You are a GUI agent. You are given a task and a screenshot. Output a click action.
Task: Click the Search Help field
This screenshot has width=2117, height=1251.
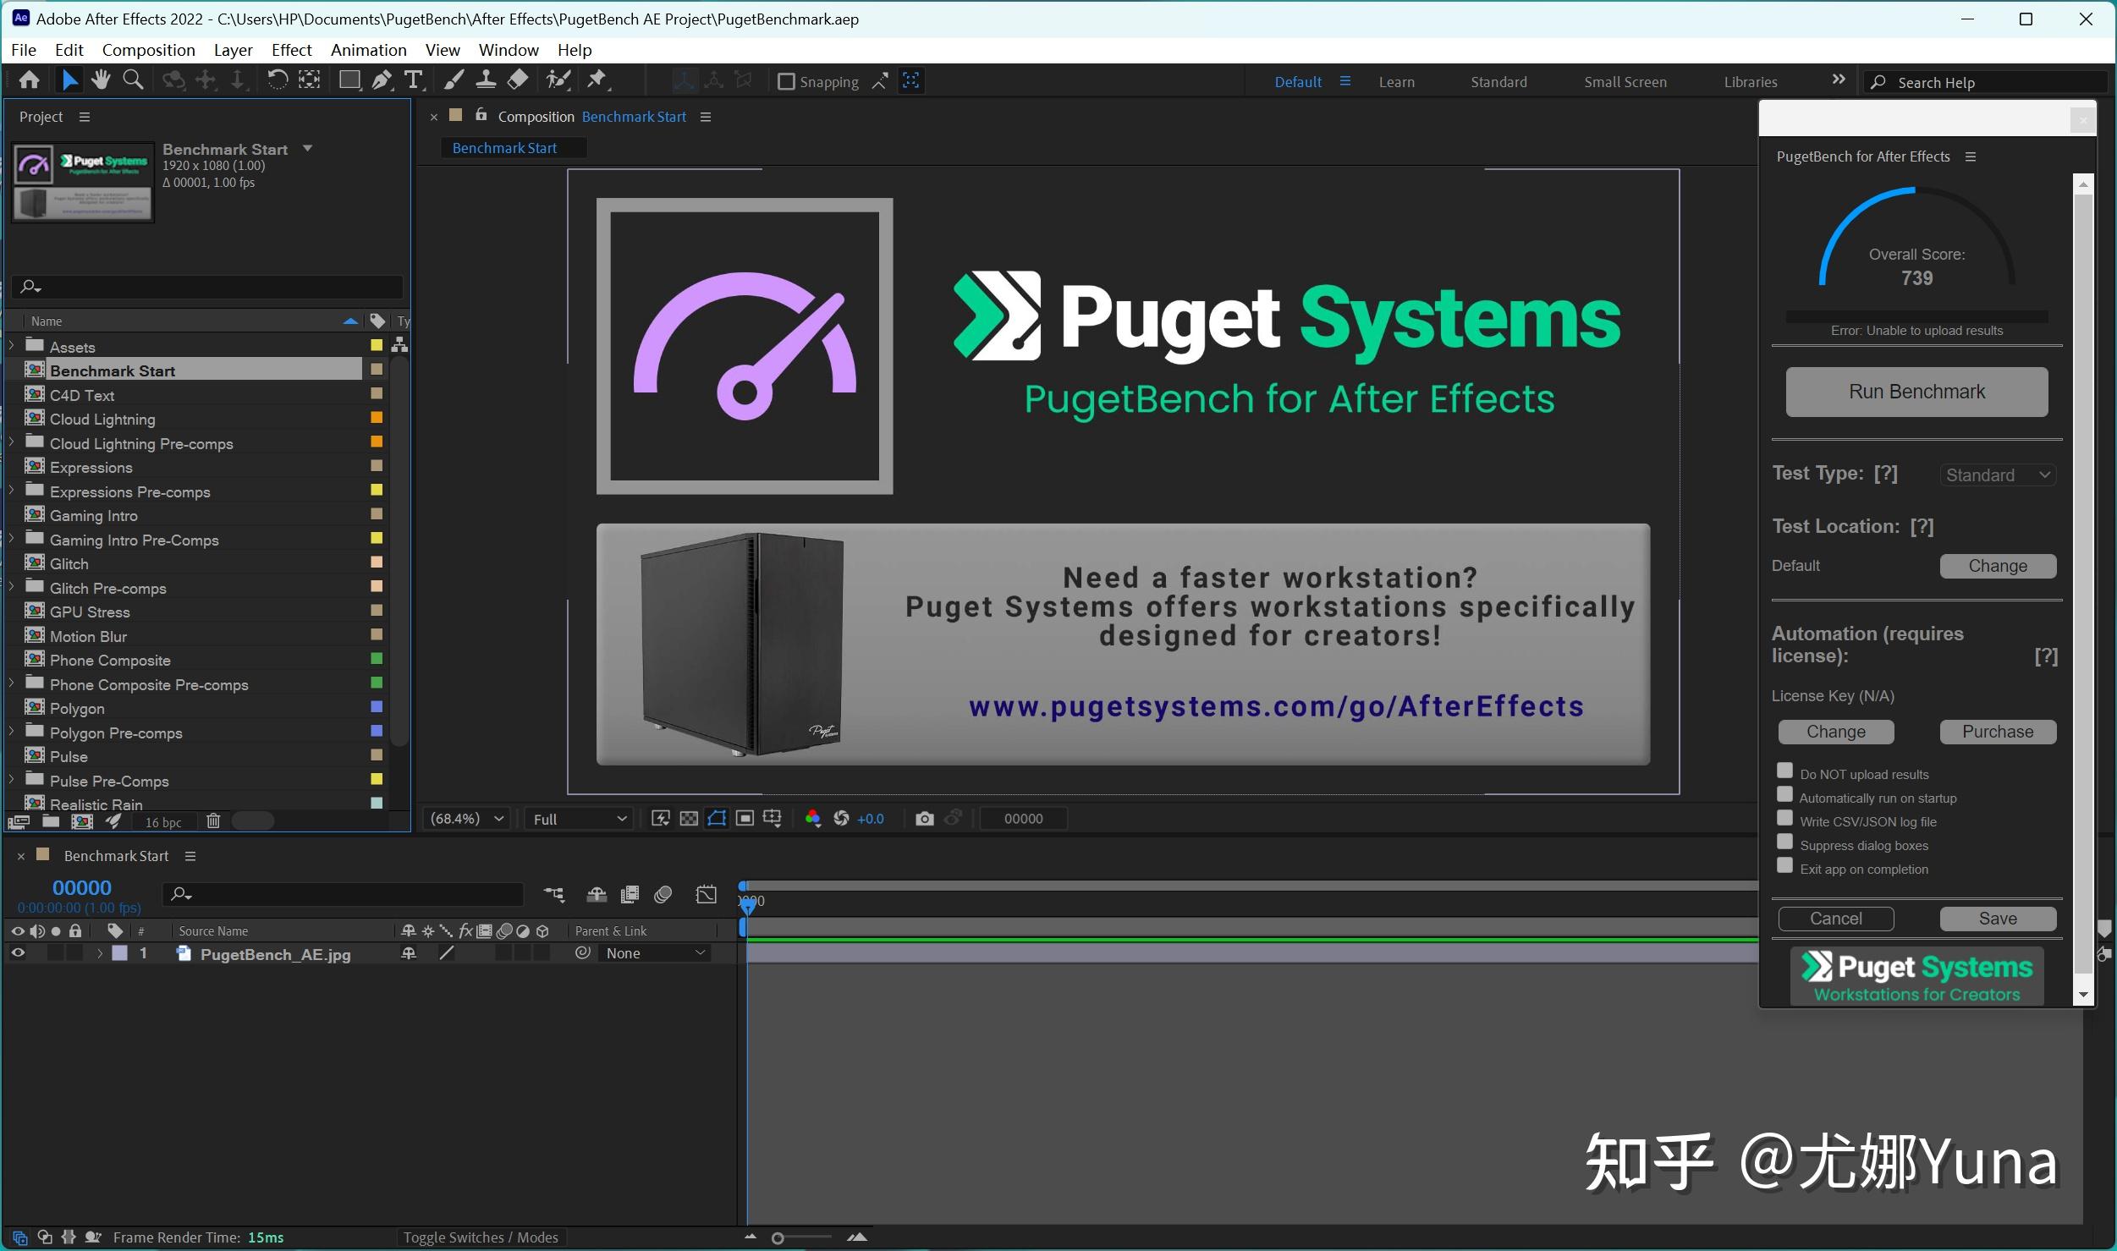1985,82
